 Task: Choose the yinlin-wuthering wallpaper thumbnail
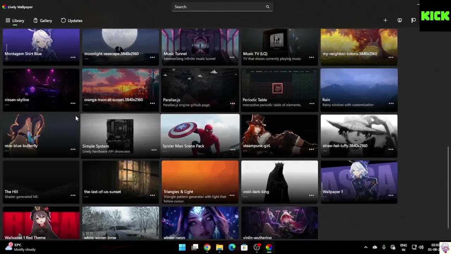tap(279, 223)
